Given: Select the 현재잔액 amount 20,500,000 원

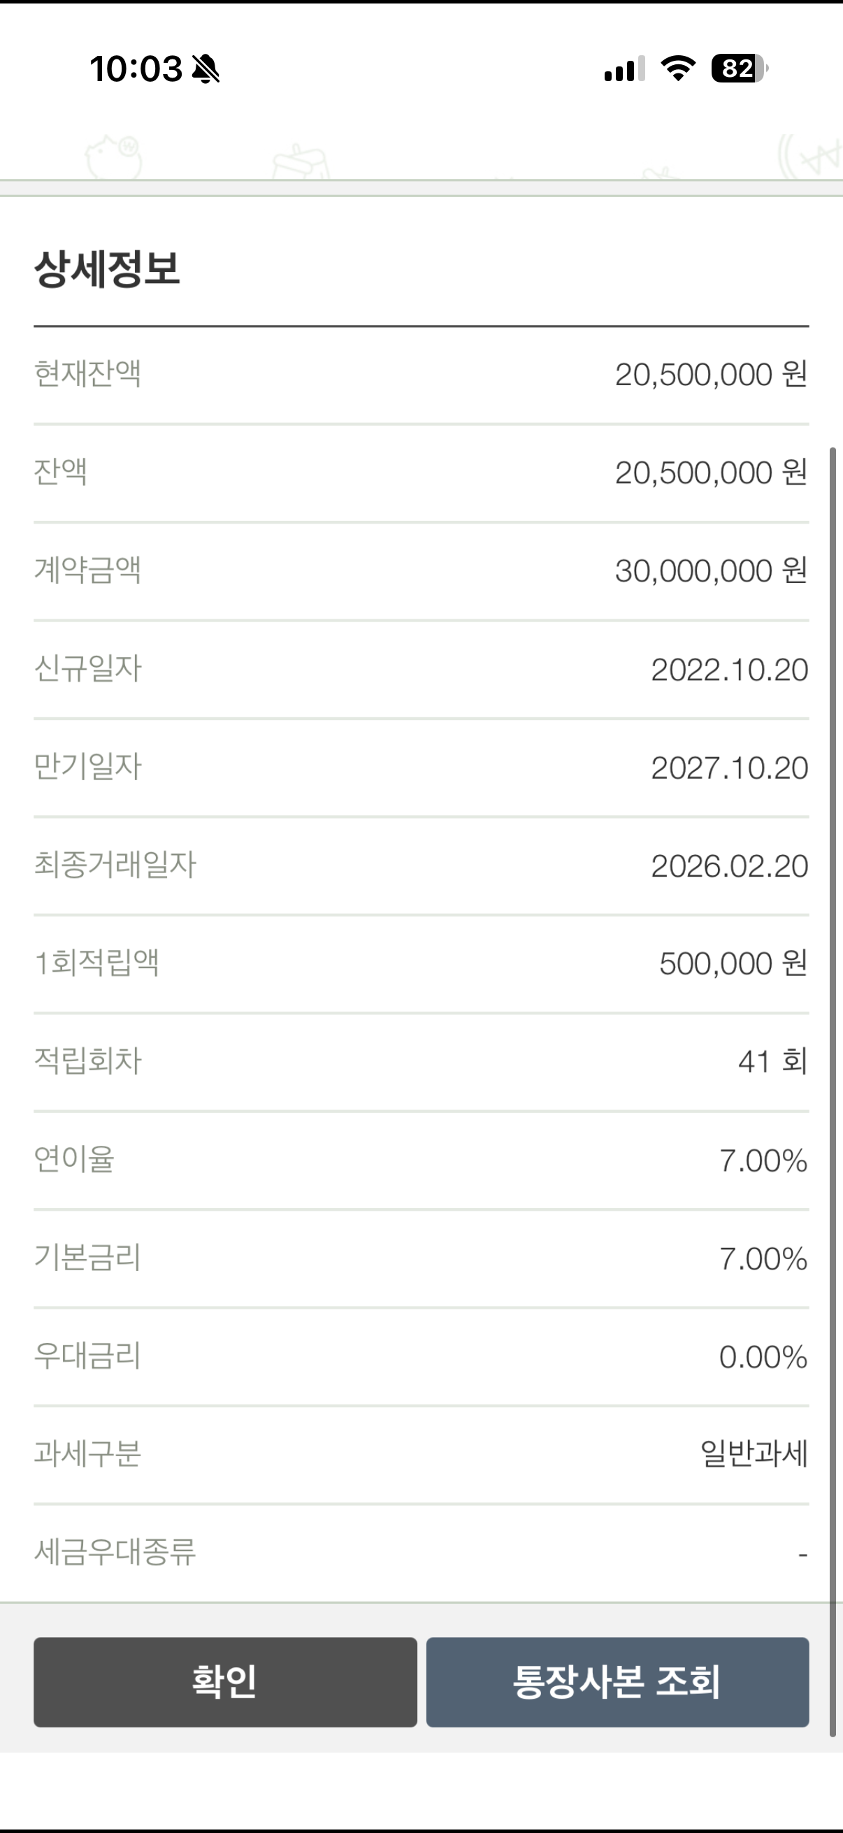Looking at the screenshot, I should click(x=711, y=374).
